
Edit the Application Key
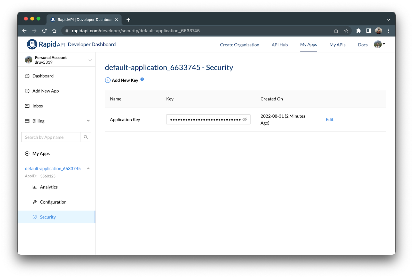330,119
